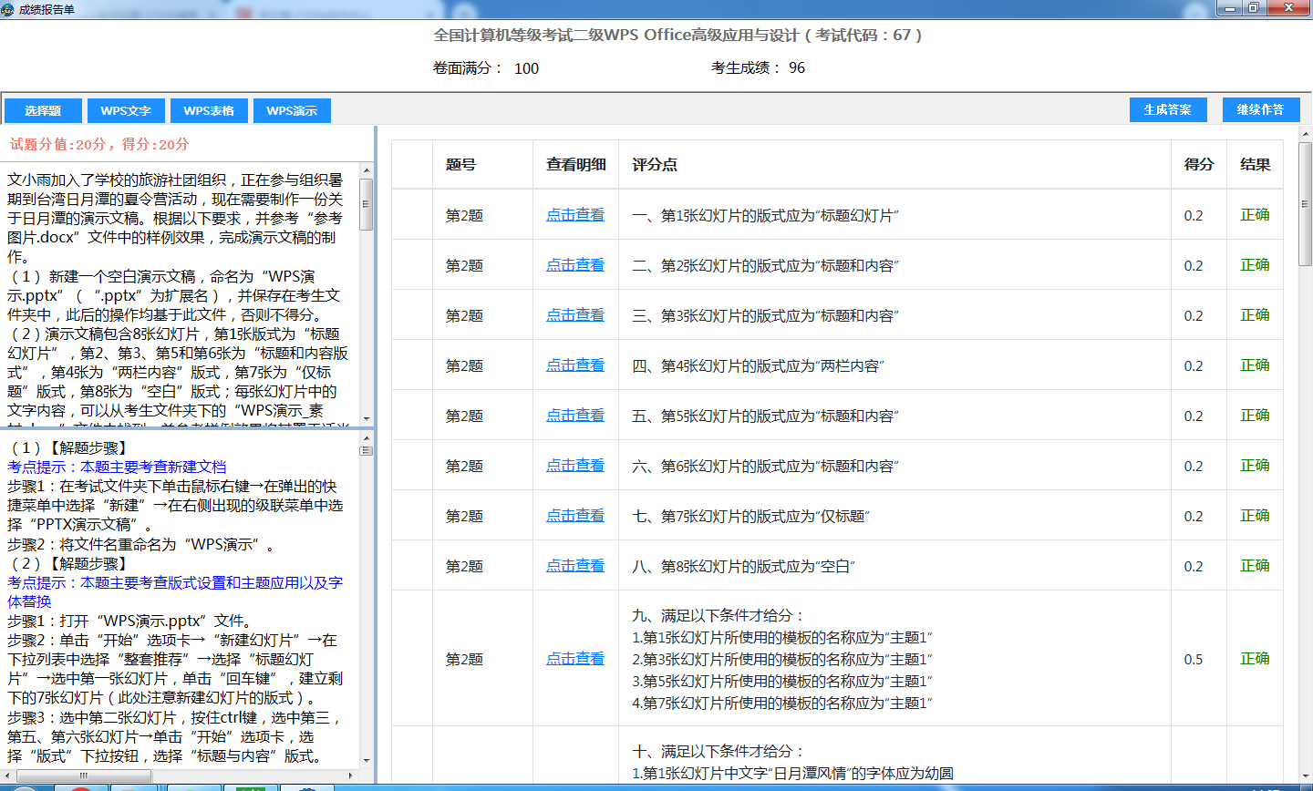Open 点击查看 for the 模板名称 主题1 row

point(575,659)
